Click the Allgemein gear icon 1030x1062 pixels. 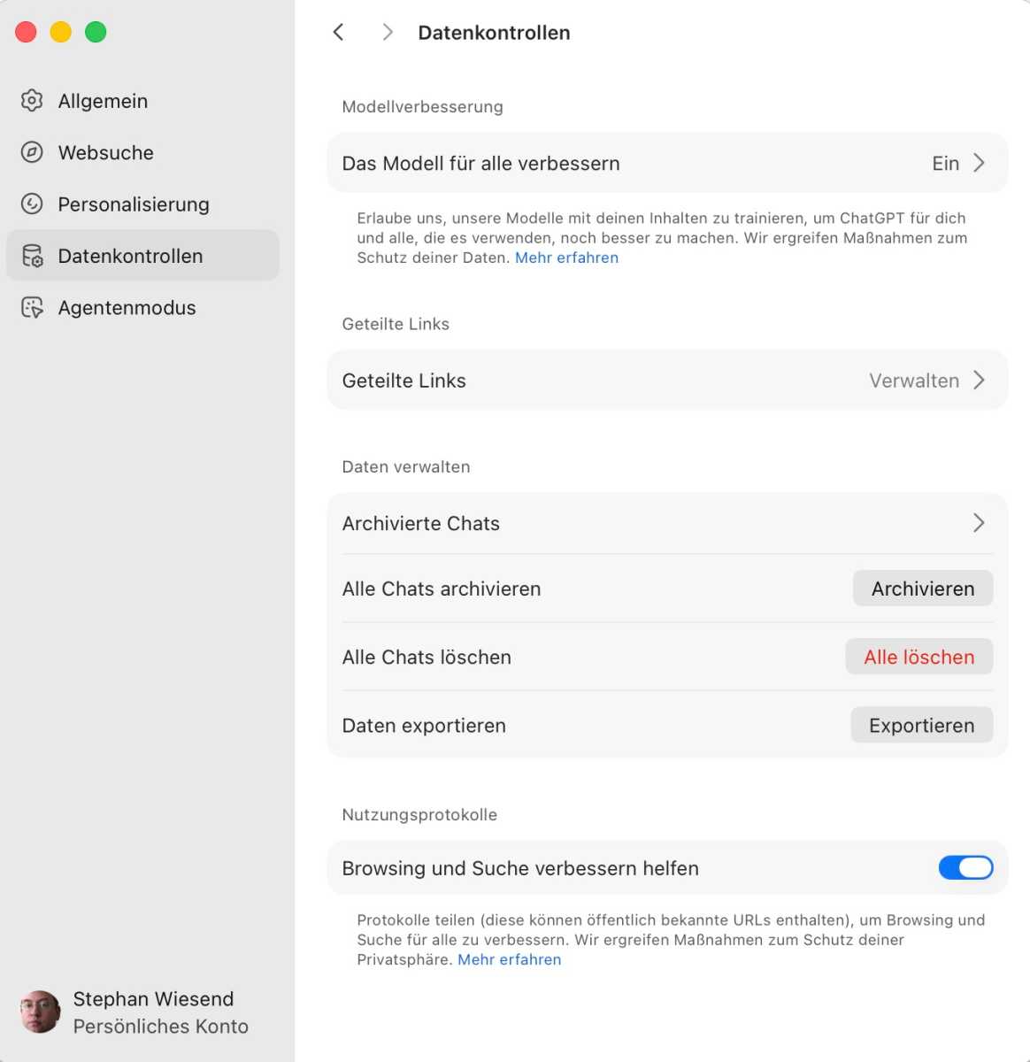point(32,101)
